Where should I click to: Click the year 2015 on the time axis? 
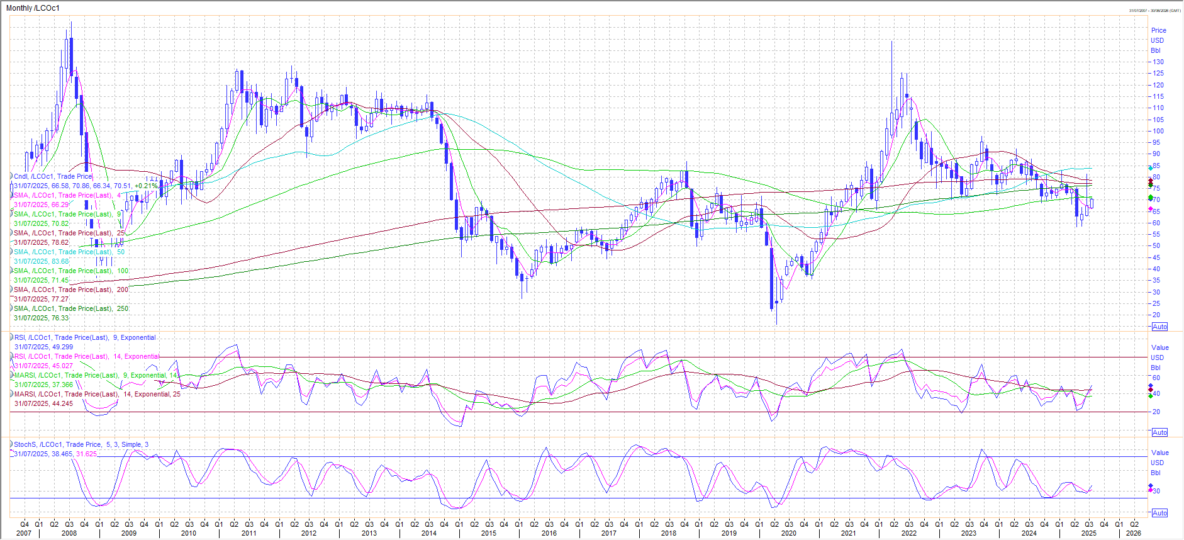tap(489, 533)
